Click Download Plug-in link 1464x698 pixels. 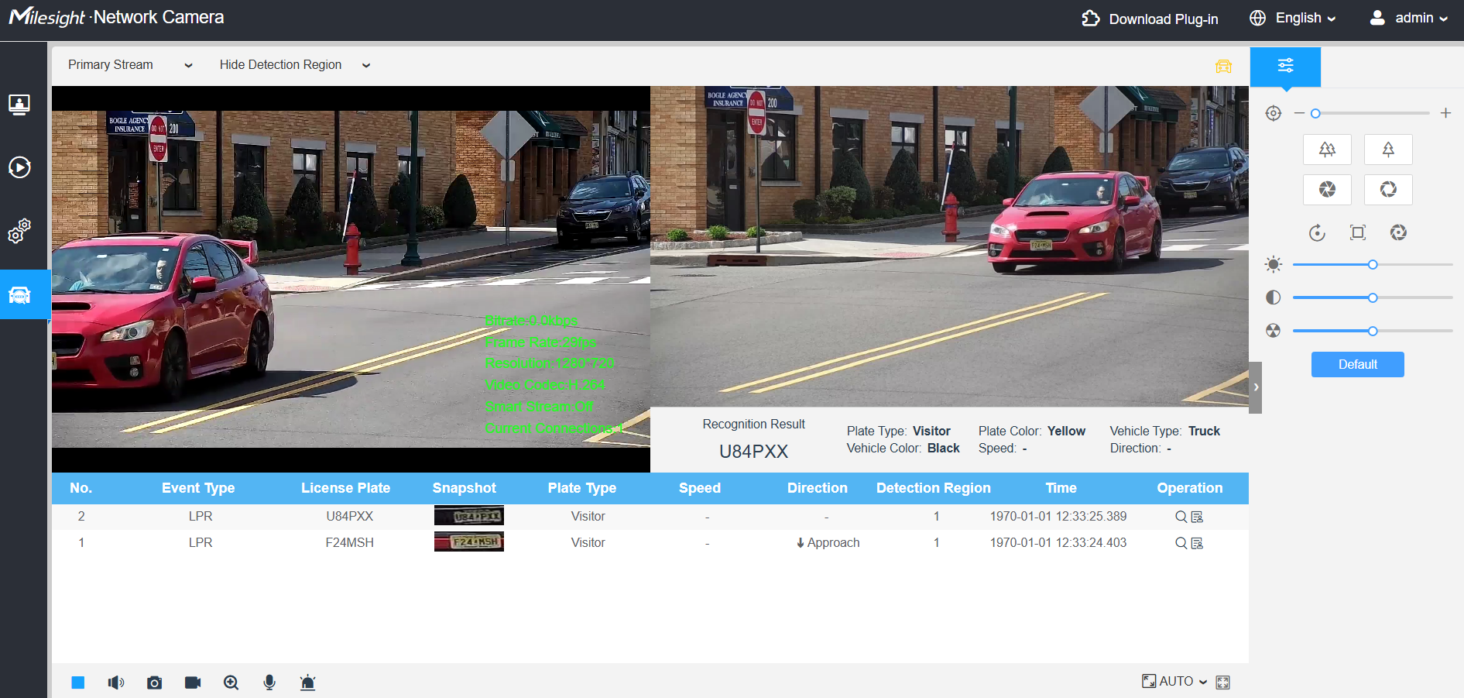1150,19
